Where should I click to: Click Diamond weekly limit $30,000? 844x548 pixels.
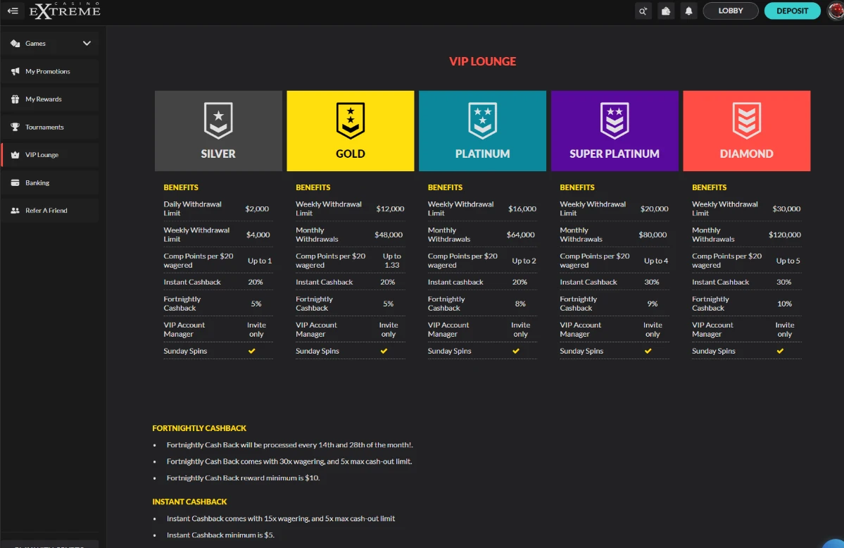click(x=786, y=209)
